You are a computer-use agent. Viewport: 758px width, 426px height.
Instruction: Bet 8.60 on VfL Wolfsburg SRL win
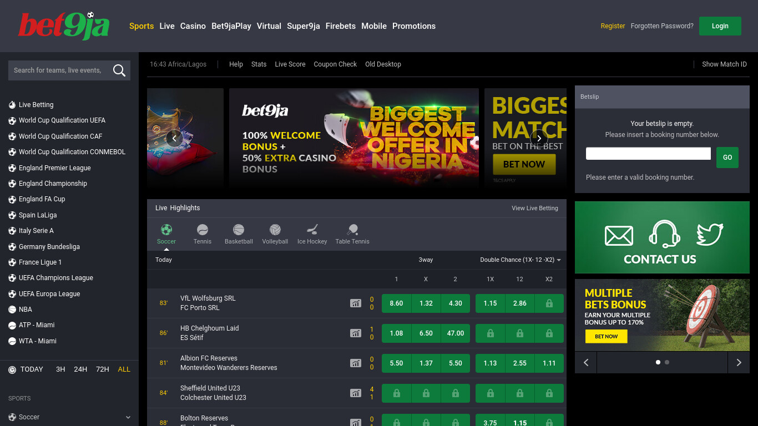tap(397, 303)
